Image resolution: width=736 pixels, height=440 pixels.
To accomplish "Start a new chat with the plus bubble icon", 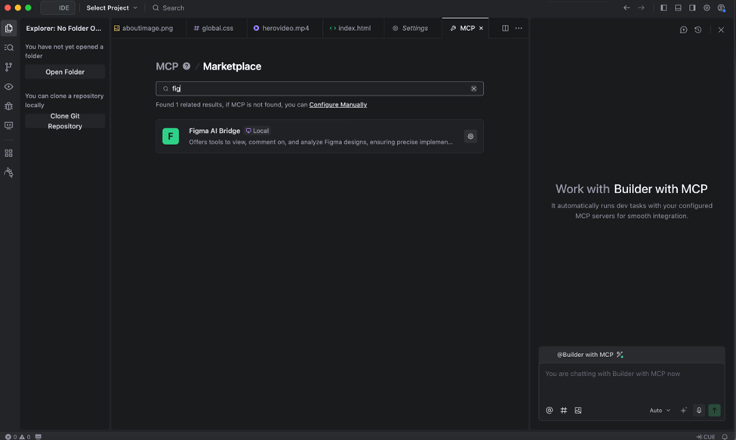I will click(x=683, y=29).
